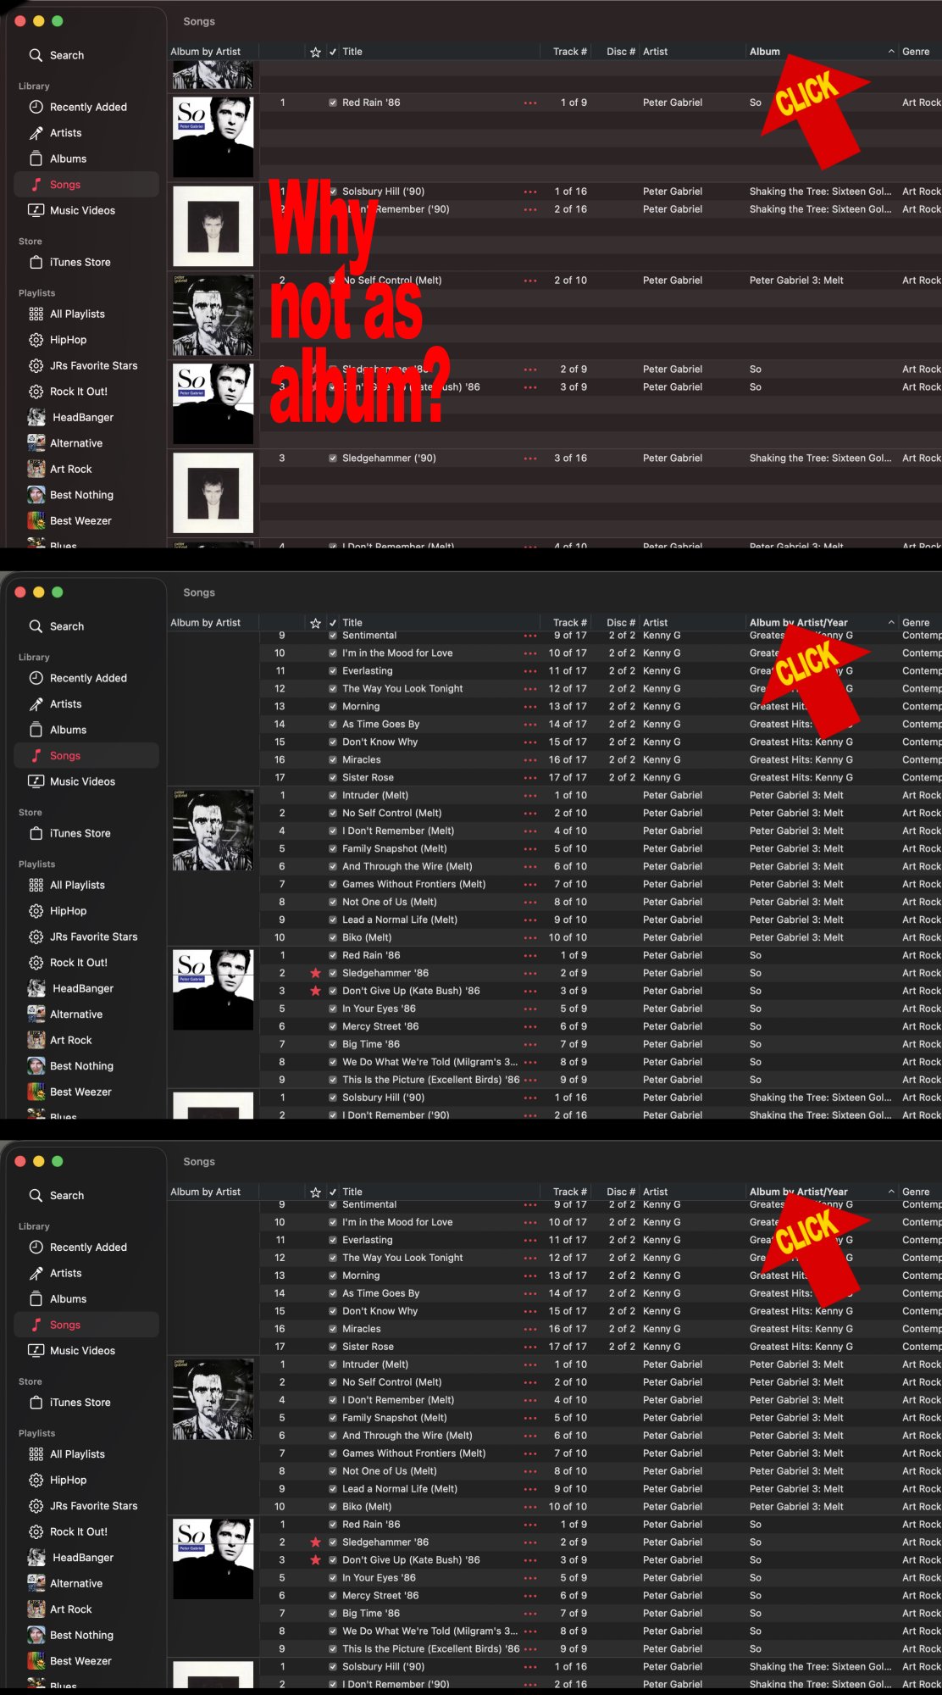Viewport: 942px width, 1695px height.
Task: Uncheck Sledgehammer ('90) checkbox in top window
Action: tap(333, 458)
